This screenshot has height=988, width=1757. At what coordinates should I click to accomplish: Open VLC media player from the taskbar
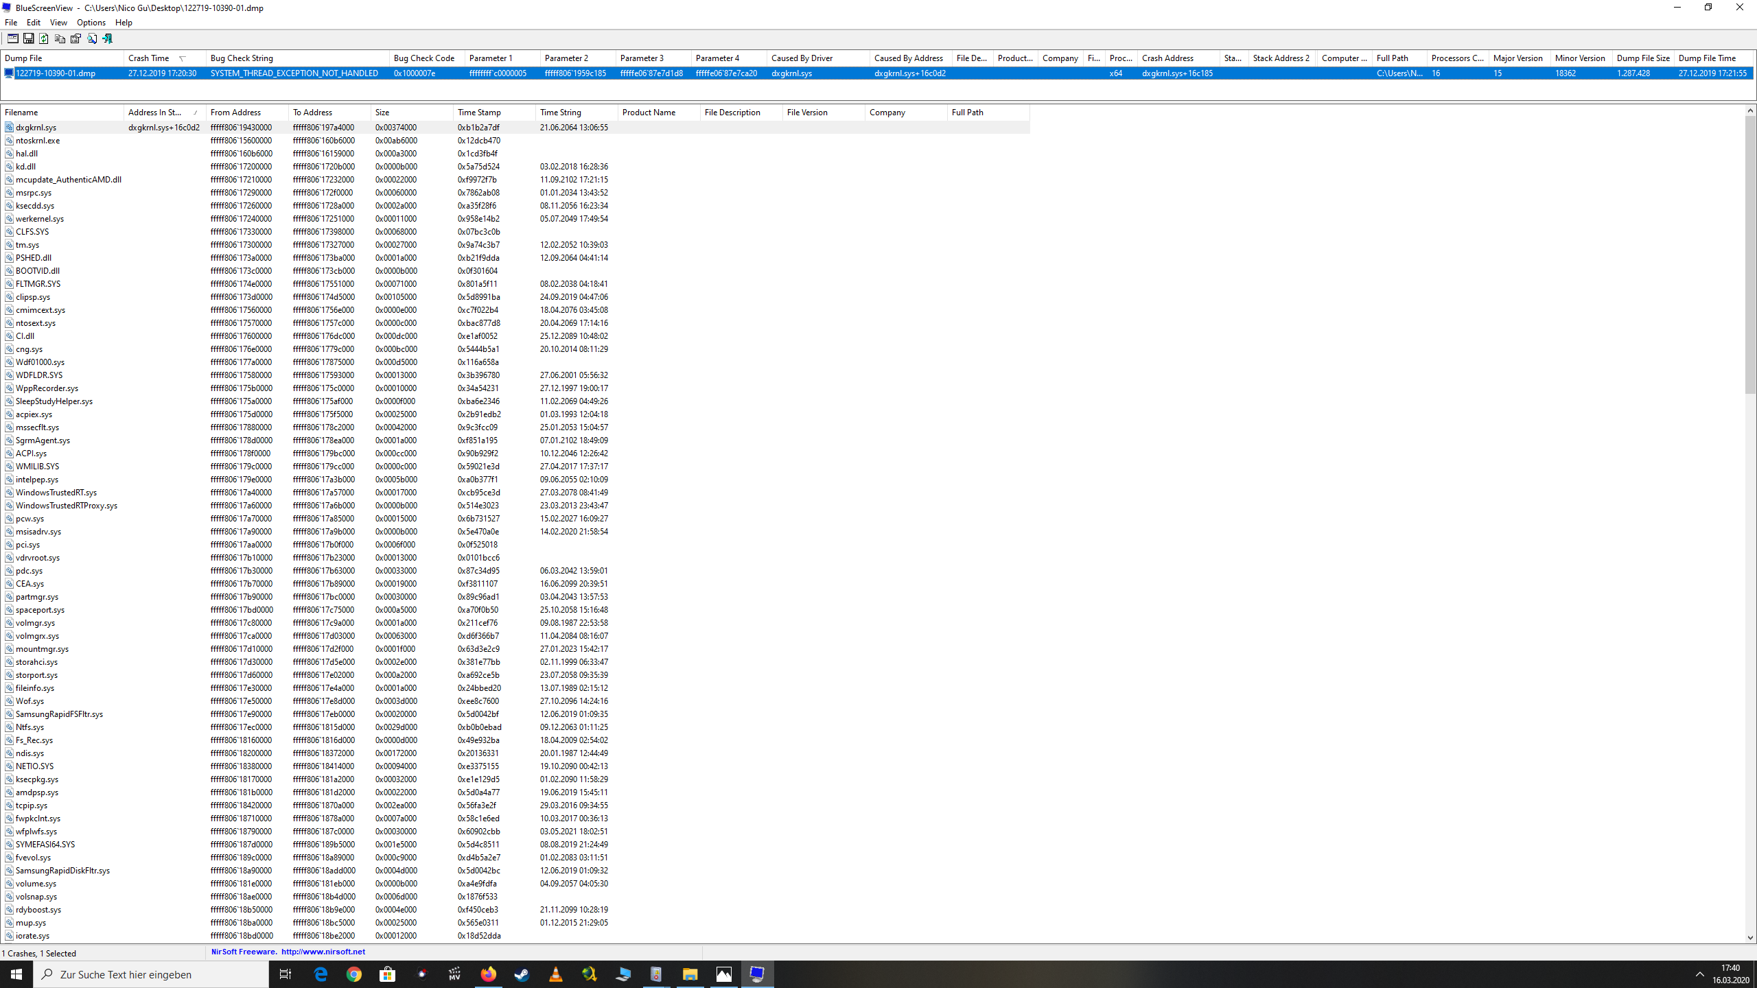coord(555,974)
